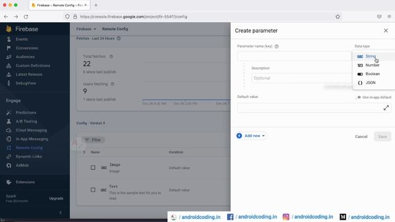Image resolution: width=395 pixels, height=222 pixels.
Task: Go forward in the browser
Action: [16, 17]
